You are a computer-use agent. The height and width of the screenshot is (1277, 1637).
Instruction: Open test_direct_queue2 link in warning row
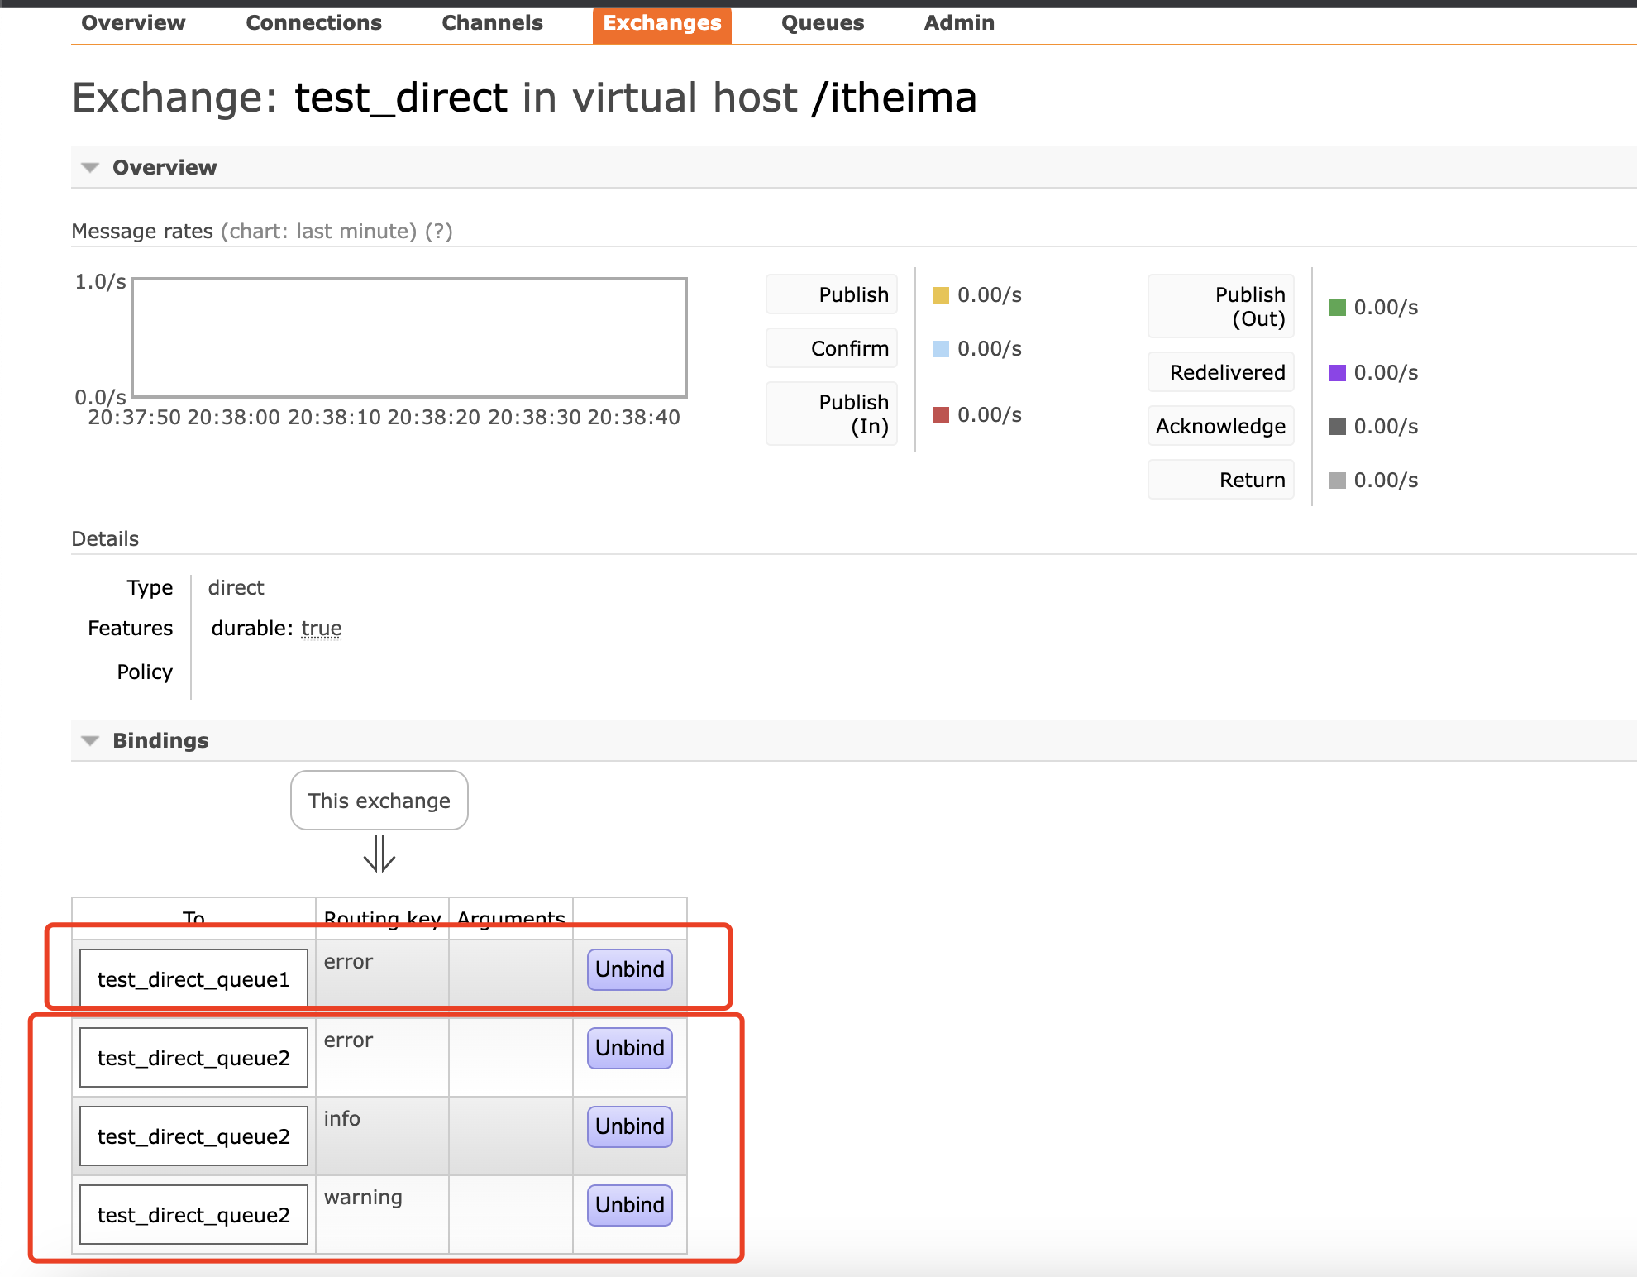[x=193, y=1215]
